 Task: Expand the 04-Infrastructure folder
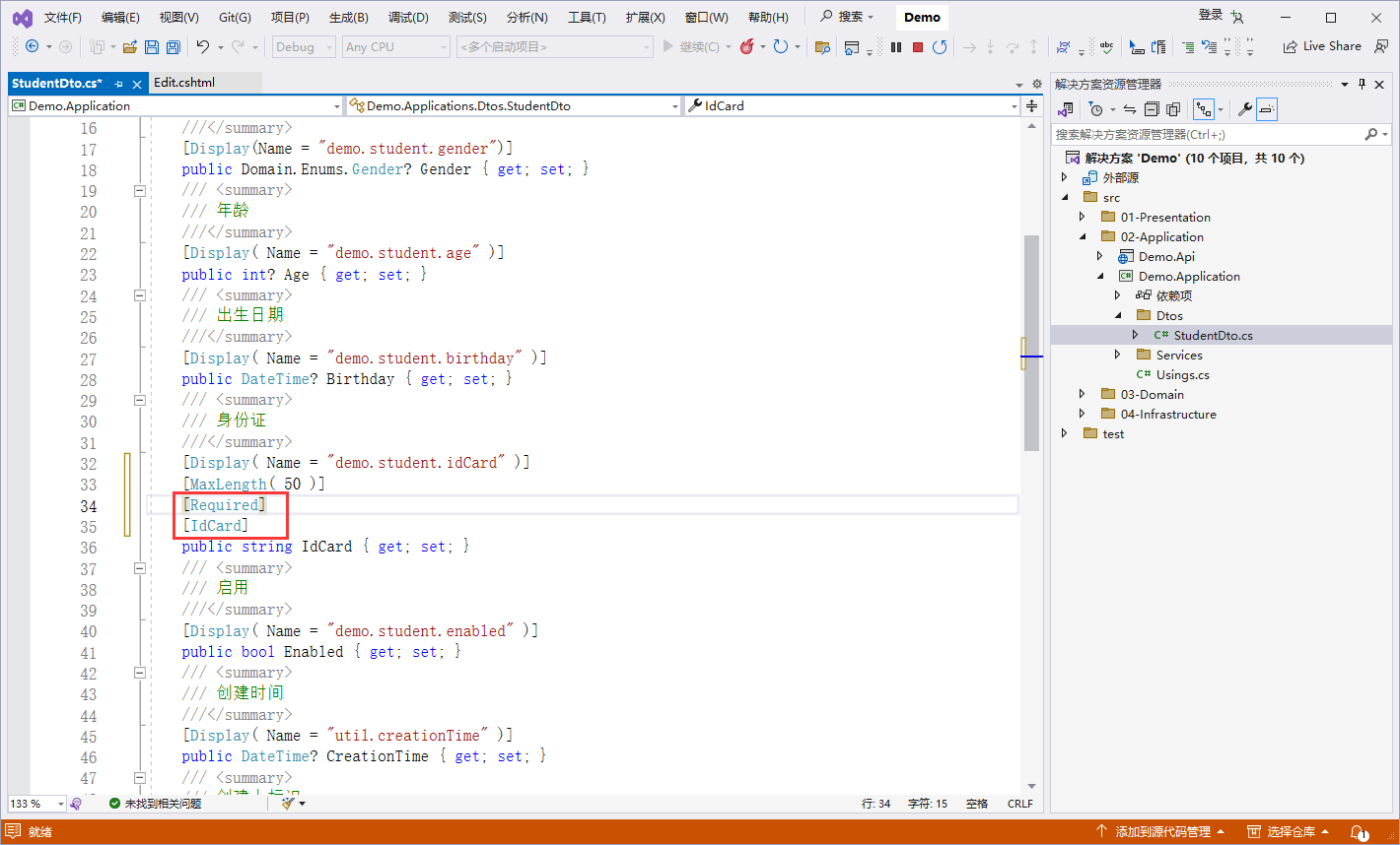coord(1083,414)
